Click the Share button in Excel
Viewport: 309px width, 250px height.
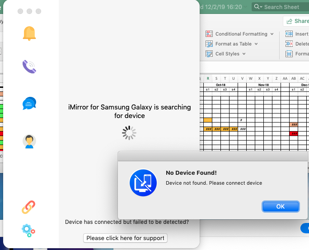click(x=297, y=21)
